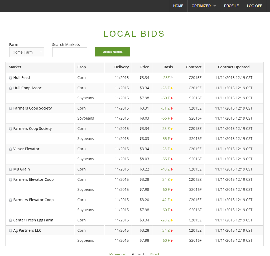270x256 pixels.
Task: Select the Visser Elevator market name
Action: pos(26,149)
